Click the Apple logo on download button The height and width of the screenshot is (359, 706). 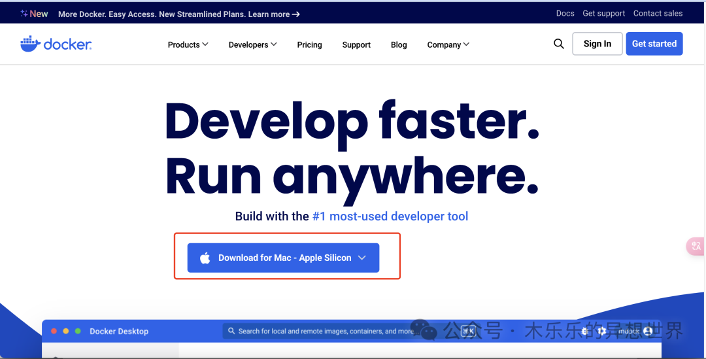click(205, 258)
